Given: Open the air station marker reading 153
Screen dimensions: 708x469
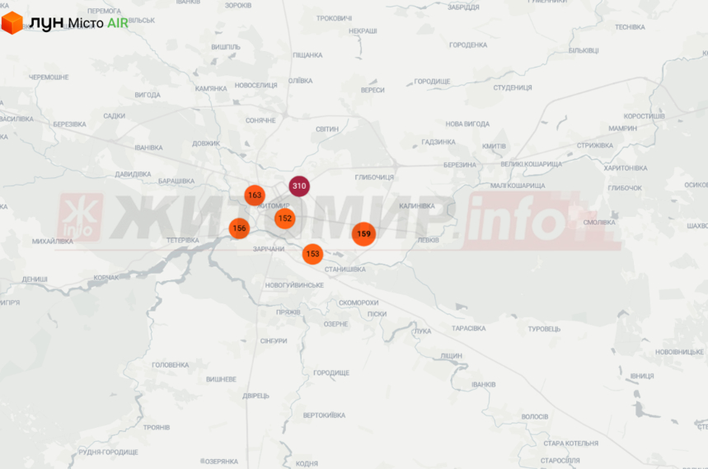Looking at the screenshot, I should click(x=312, y=254).
